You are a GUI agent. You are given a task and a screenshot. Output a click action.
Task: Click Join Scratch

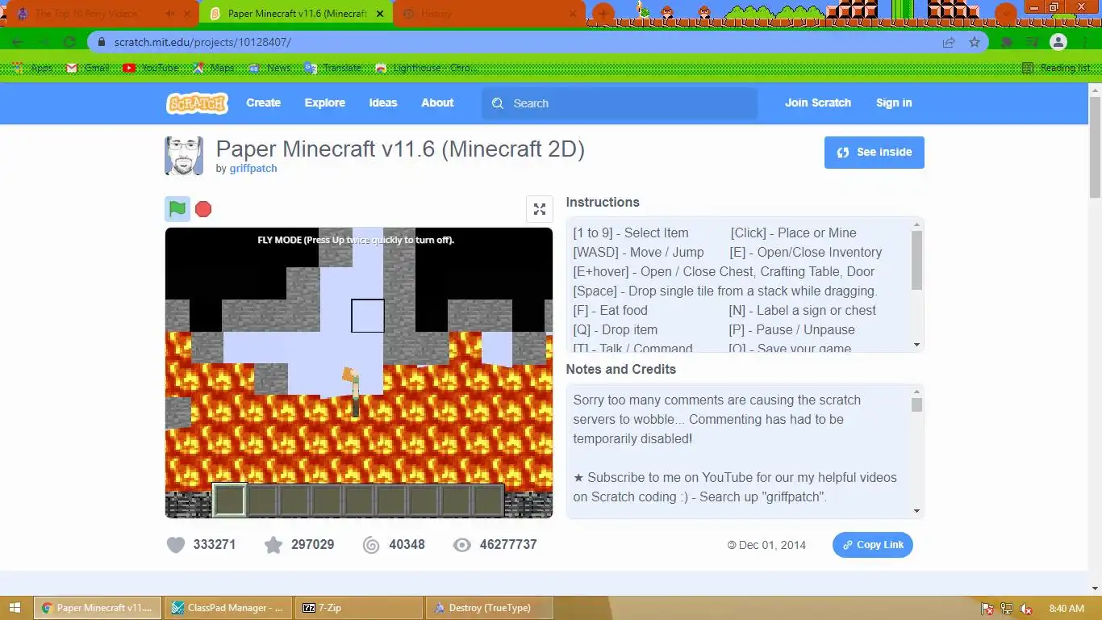click(817, 103)
